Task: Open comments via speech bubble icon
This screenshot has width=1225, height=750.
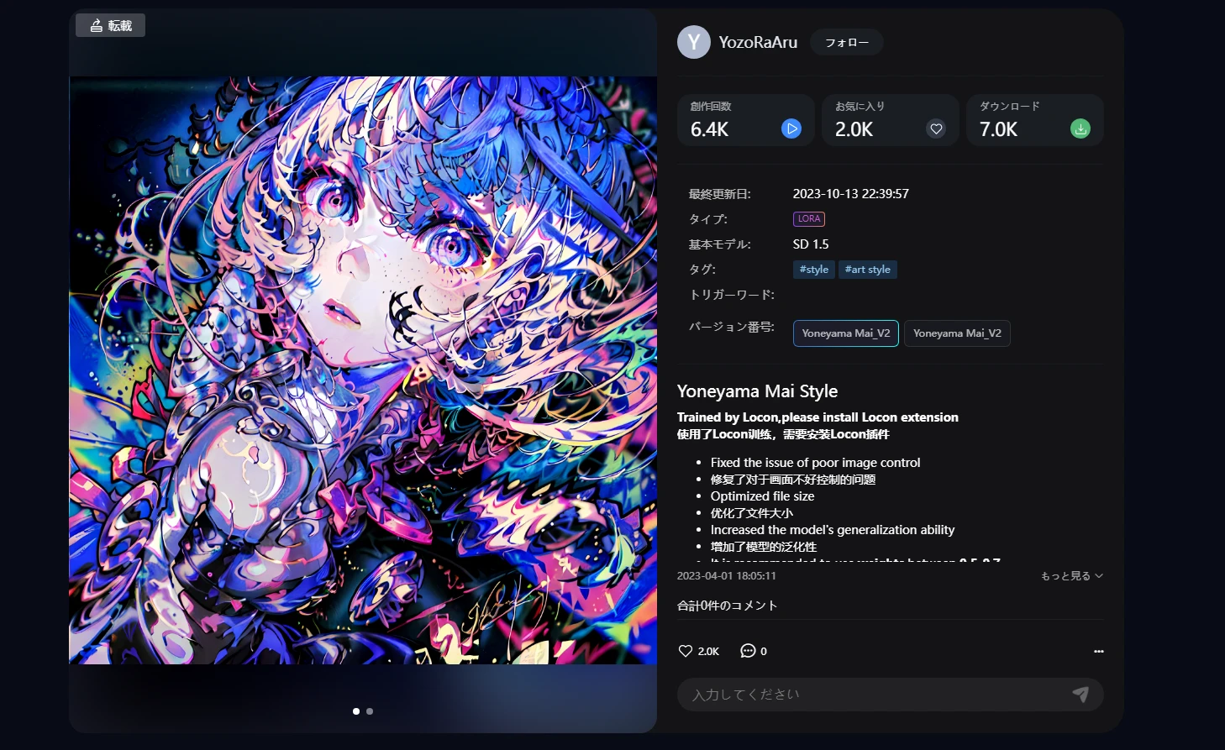Action: 748,651
